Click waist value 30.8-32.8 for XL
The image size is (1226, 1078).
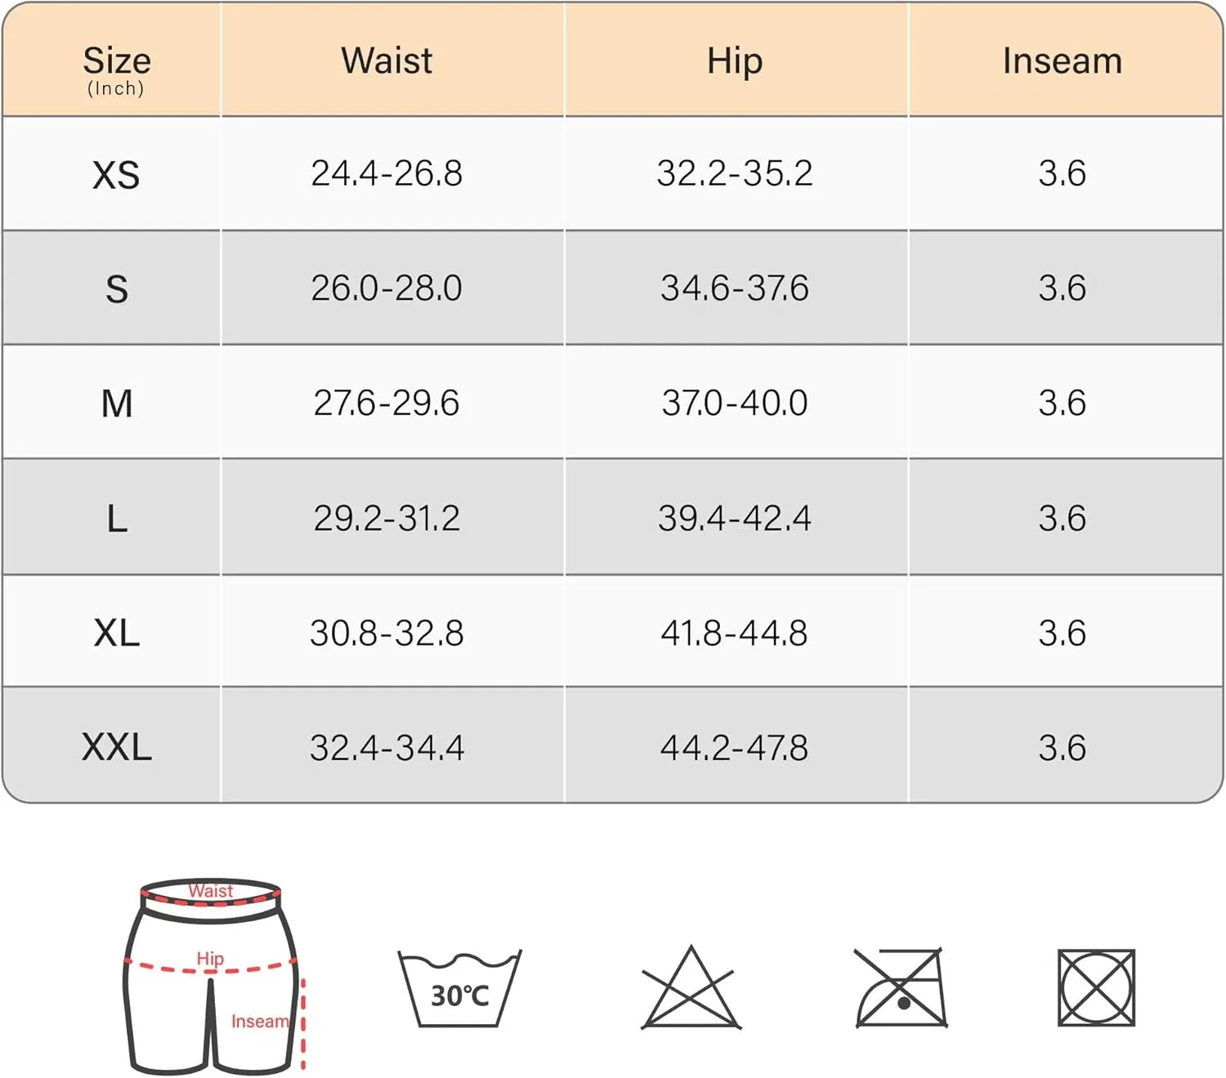click(x=387, y=633)
